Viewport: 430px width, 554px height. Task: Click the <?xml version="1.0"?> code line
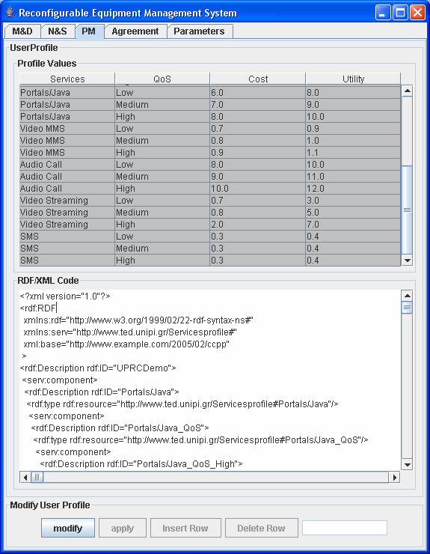coord(65,296)
